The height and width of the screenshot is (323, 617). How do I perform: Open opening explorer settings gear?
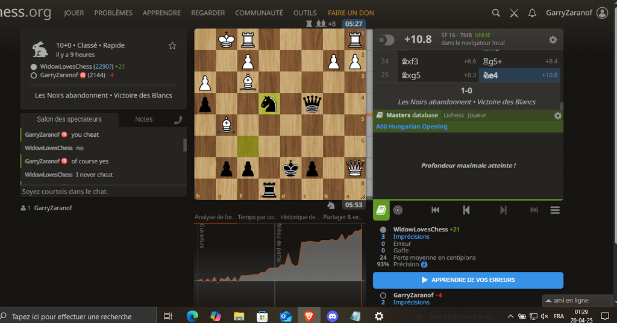pos(557,115)
